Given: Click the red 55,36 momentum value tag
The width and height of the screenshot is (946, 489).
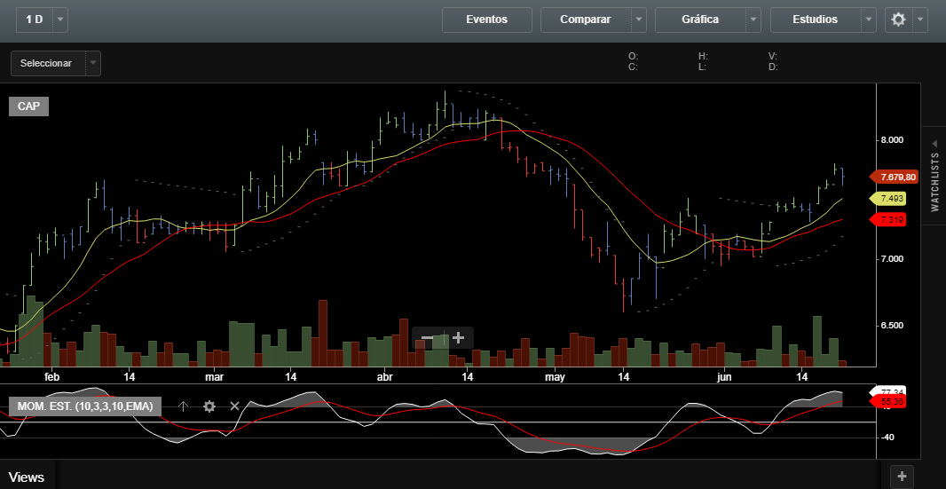Looking at the screenshot, I should tap(887, 401).
